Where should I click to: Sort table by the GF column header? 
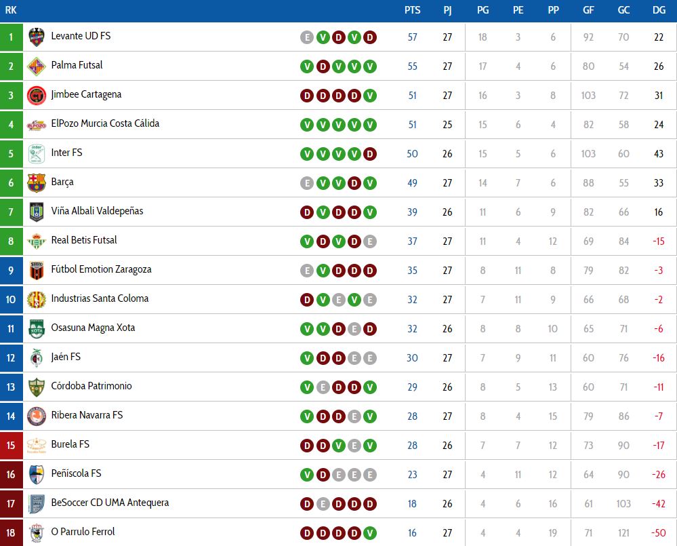(588, 10)
